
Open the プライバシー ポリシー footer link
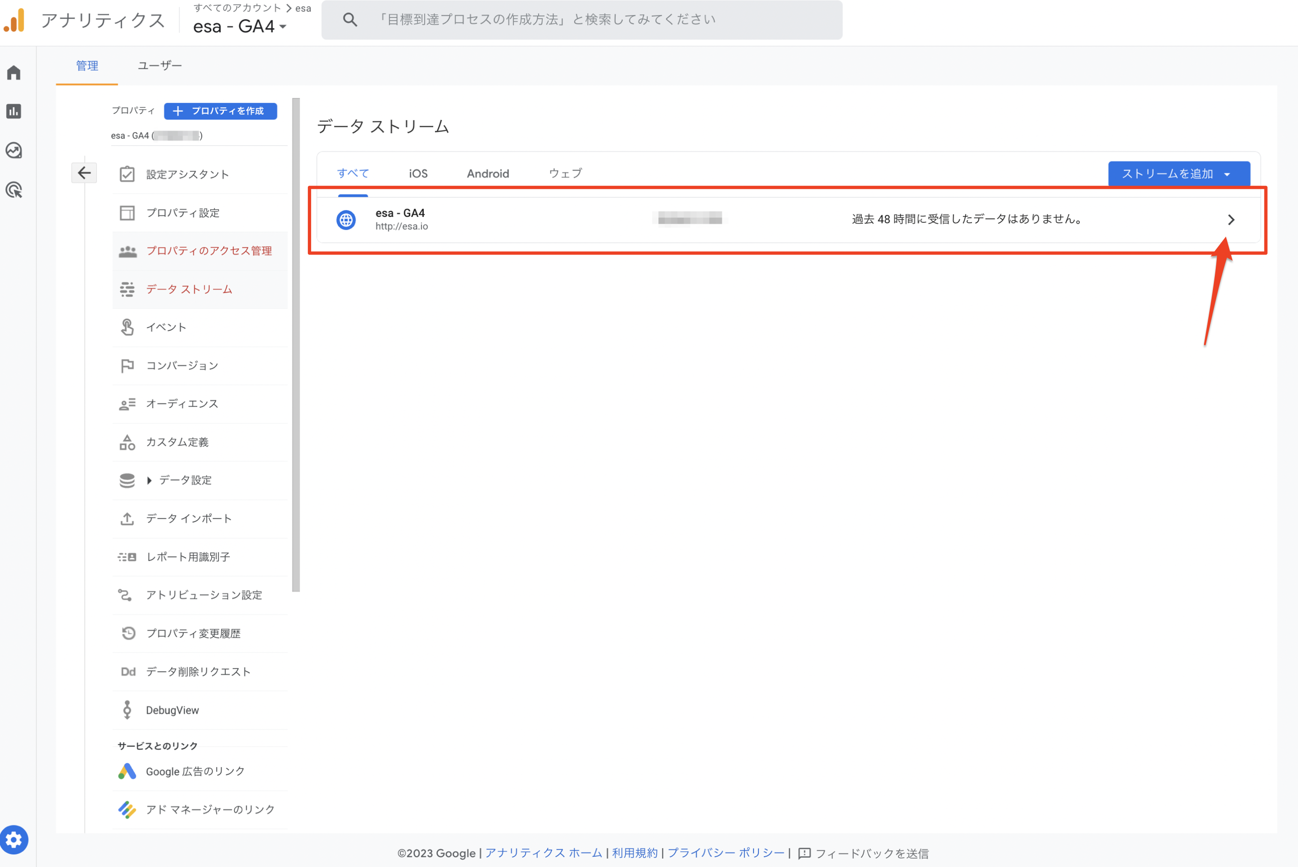[x=726, y=853]
